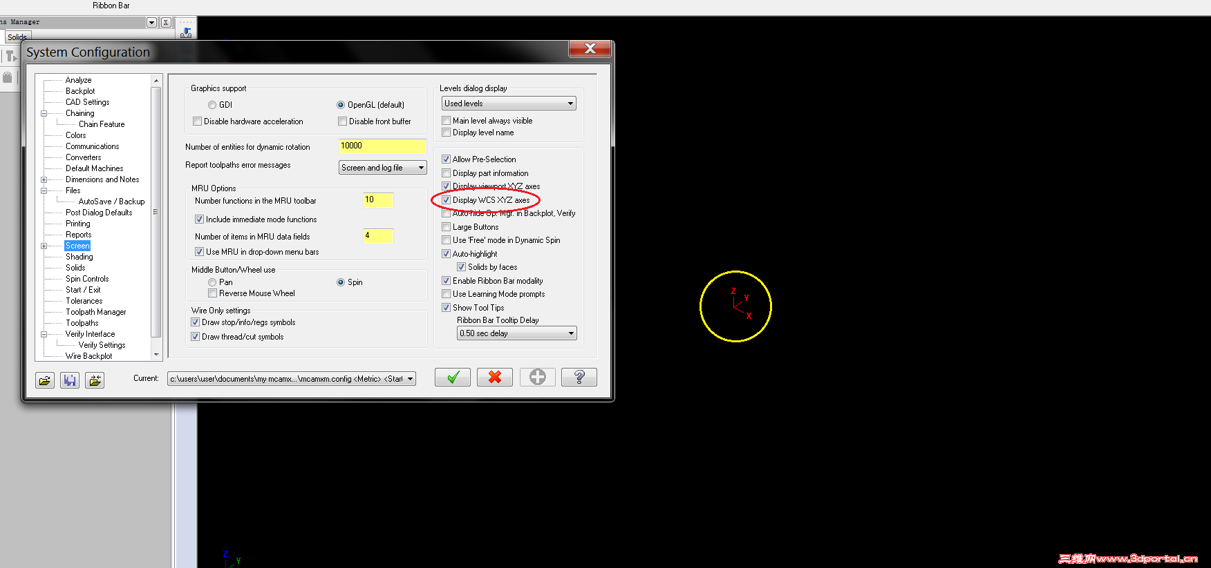Close the Operations Manager pane
Screen dimensions: 1211x568
tap(166, 22)
